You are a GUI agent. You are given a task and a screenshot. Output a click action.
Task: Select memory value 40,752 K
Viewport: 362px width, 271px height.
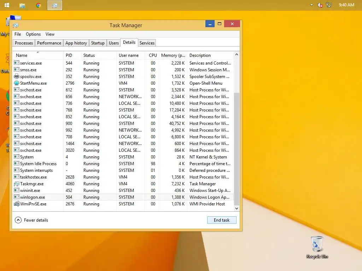click(177, 123)
